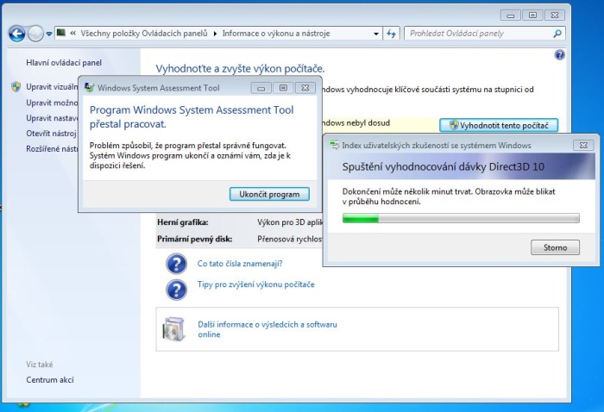604x412 pixels.
Task: Close the Index uživatelských zkušeností dialog
Action: (583, 146)
